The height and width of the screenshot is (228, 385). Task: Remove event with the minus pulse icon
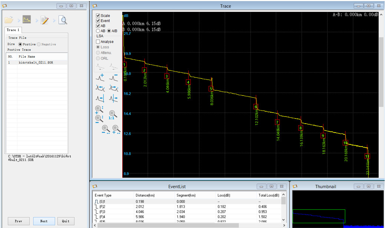coord(113,77)
